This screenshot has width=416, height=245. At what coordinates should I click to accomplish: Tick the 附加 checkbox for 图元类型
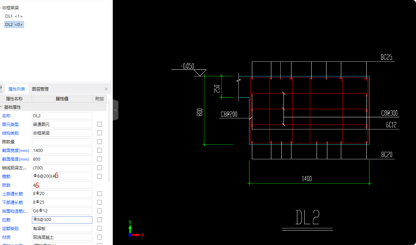tap(100, 124)
